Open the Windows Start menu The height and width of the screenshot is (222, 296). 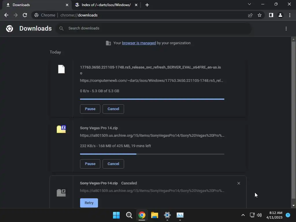116,215
